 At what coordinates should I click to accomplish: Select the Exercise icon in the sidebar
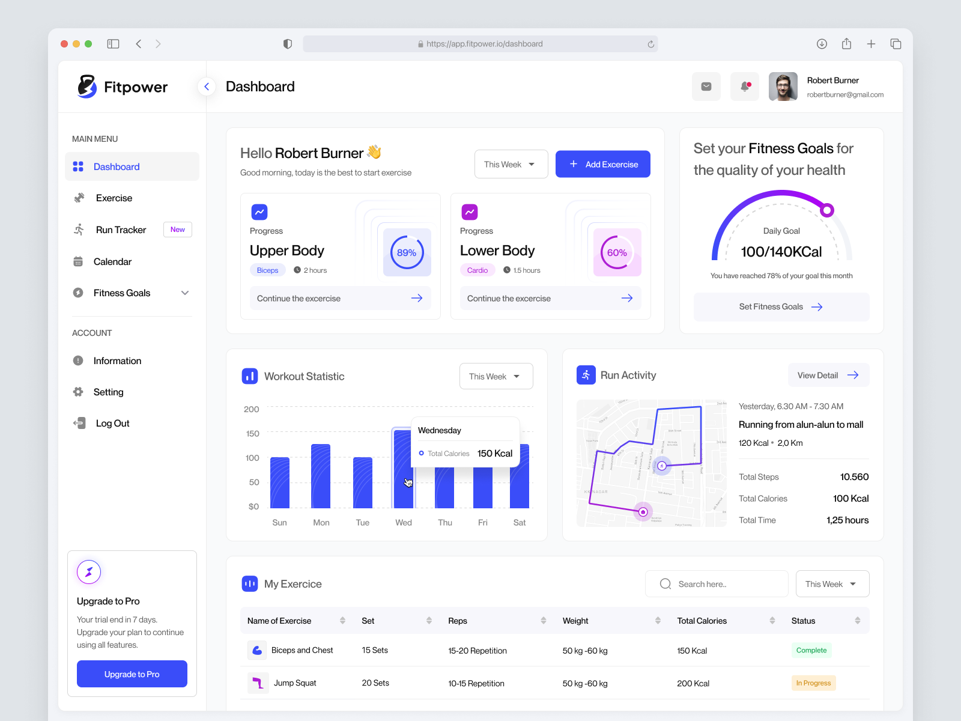(79, 198)
